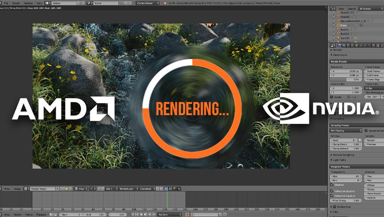Toggle the Reflective Caustics checkbox
This screenshot has height=217, width=384.
pos(332,191)
